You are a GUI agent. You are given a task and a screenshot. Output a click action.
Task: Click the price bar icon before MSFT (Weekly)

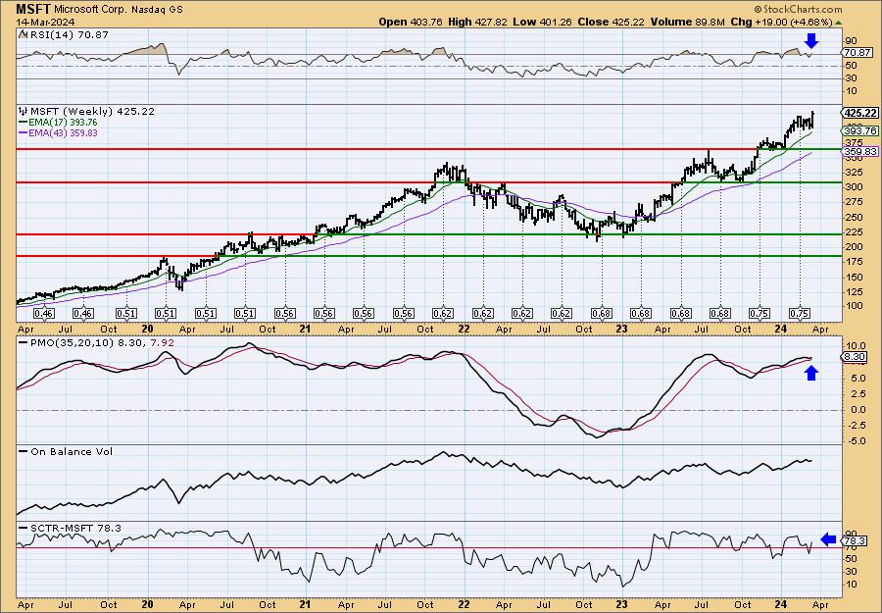(23, 112)
